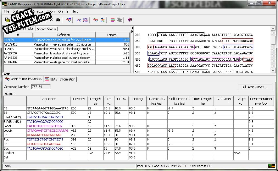Click the LoopF sequence CATTCTTGCTTCCGCTTCG
This screenshot has width=278, height=171.
point(44,126)
